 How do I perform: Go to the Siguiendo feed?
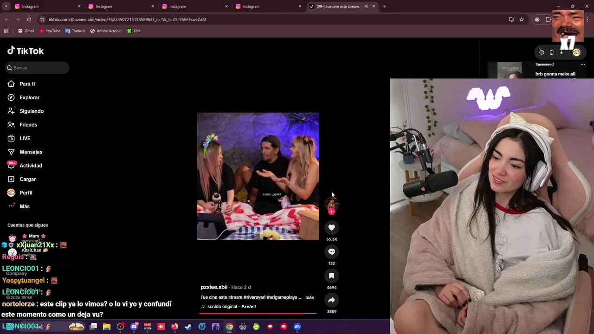tap(26, 111)
